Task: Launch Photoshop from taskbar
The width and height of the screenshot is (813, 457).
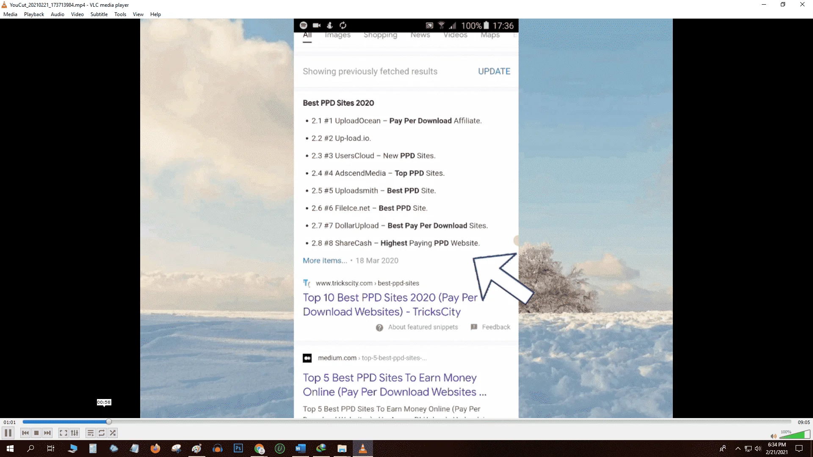Action: click(238, 449)
